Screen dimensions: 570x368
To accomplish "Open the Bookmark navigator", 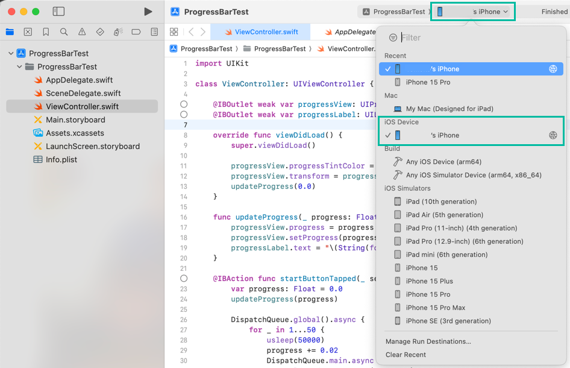I will coord(46,32).
